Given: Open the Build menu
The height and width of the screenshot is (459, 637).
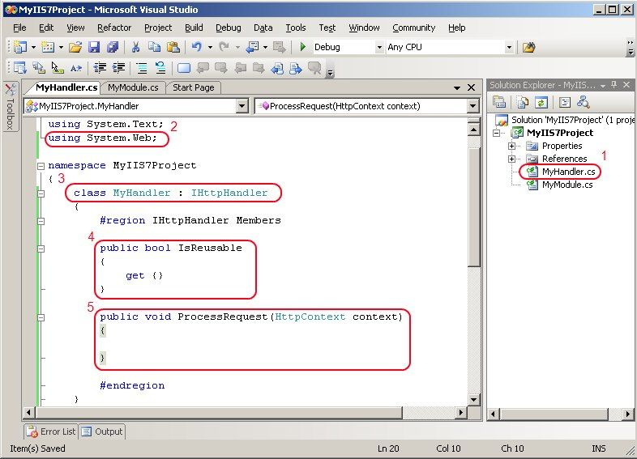Looking at the screenshot, I should [x=194, y=28].
